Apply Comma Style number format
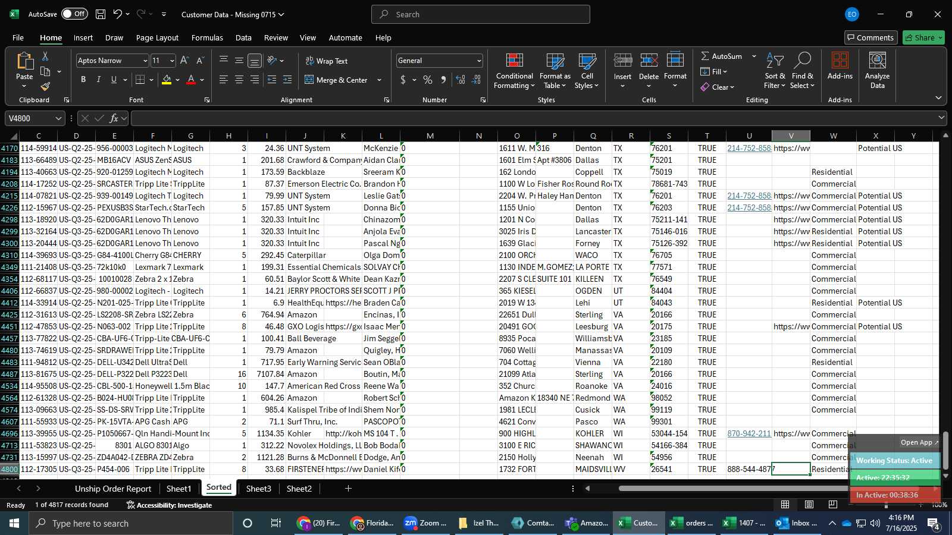Image resolution: width=952 pixels, height=535 pixels. 443,80
